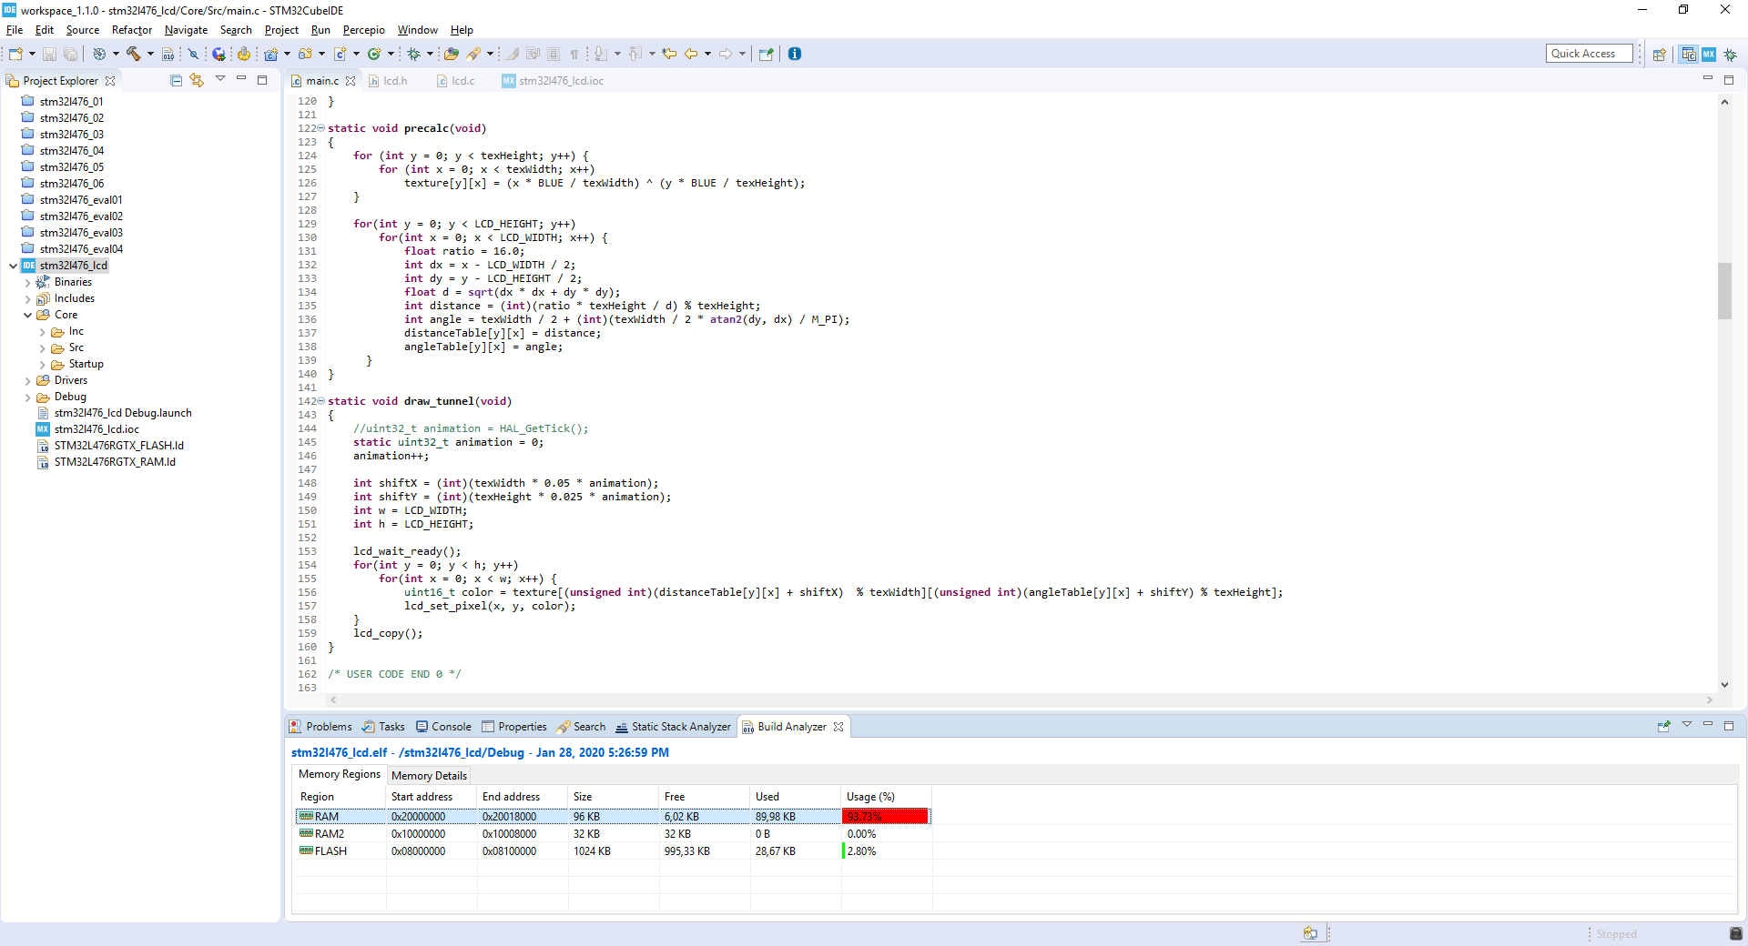This screenshot has height=946, width=1748.
Task: Open Project Explorer view menu dropdown
Action: click(x=220, y=79)
